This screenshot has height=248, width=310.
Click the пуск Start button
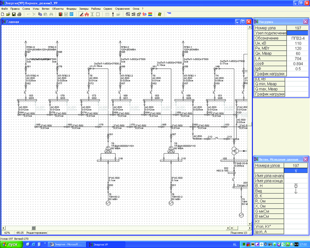[x=10, y=244]
